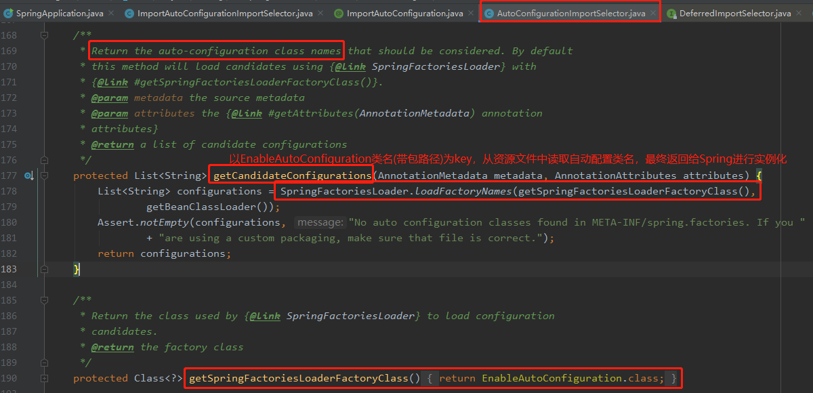Click the AnnotationAttributes parameter type on line 177
This screenshot has width=813, height=393.
615,175
